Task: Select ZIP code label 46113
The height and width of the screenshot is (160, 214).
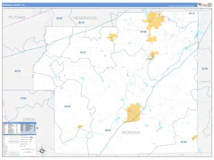Action: [x=192, y=13]
